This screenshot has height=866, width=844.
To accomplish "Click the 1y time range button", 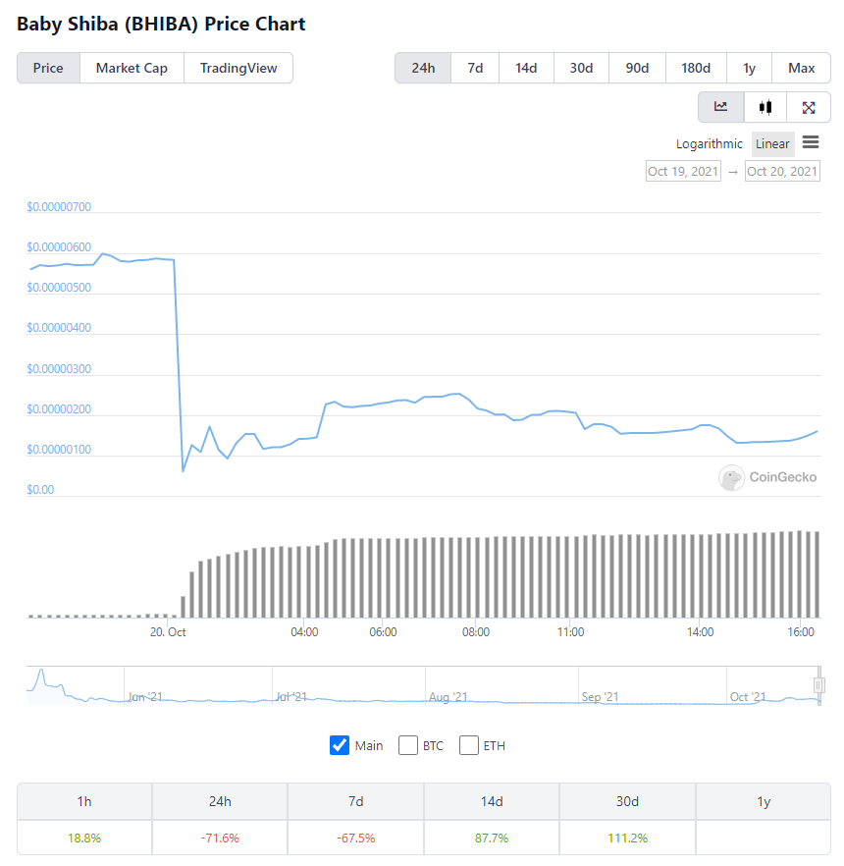I will click(x=749, y=68).
